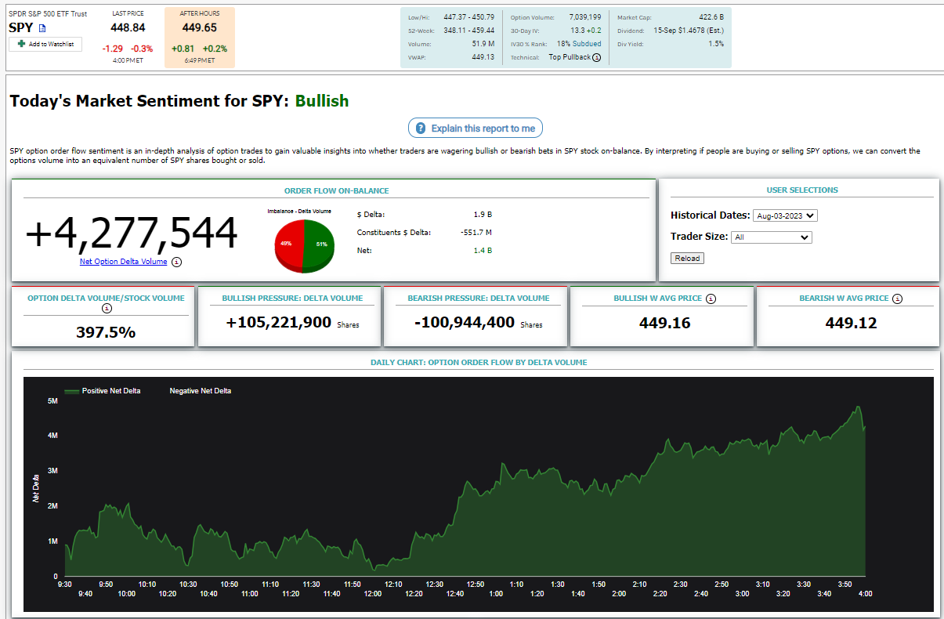Click the 12:00 label on chart time axis
The width and height of the screenshot is (944, 619).
point(373,593)
